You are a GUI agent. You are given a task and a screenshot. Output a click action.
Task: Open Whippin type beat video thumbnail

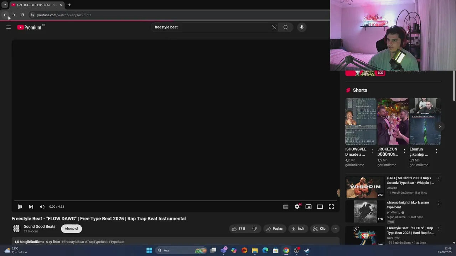(365, 187)
